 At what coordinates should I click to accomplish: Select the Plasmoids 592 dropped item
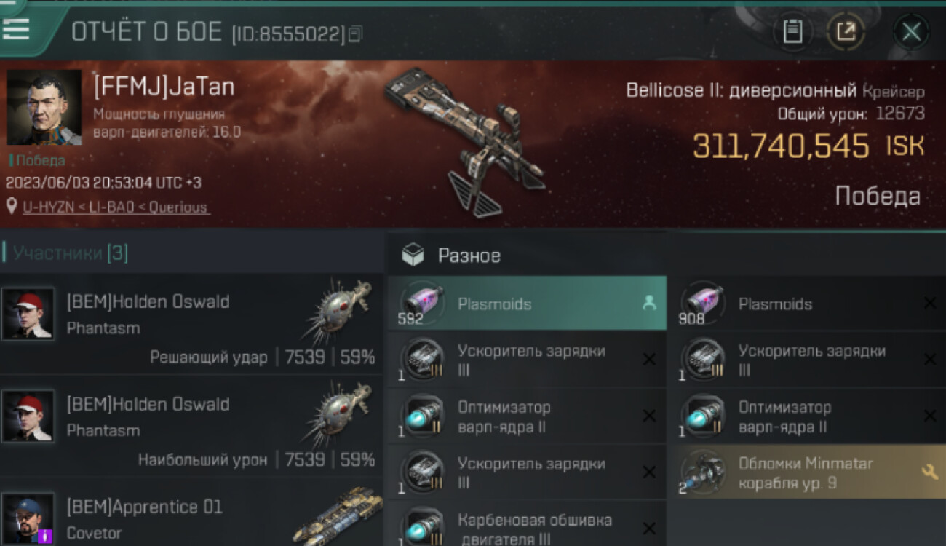[x=527, y=304]
